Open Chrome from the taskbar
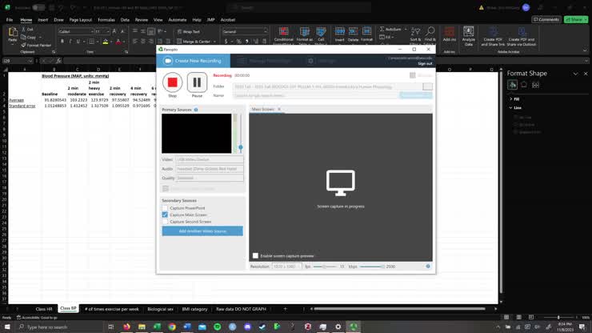This screenshot has height=333, width=592. [x=172, y=327]
